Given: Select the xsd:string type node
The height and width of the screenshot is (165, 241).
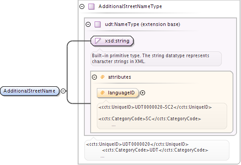Looking at the screenshot, I should pos(112,41).
